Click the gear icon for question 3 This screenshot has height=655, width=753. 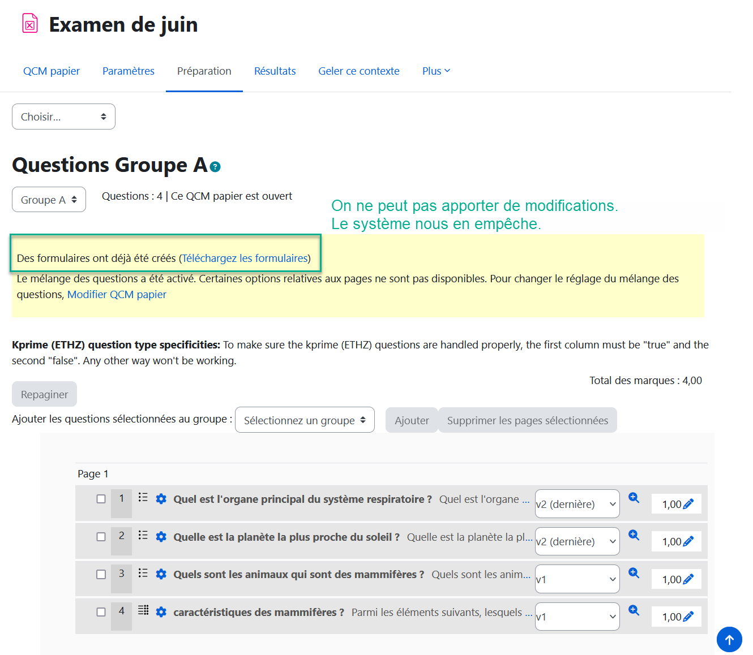tap(161, 574)
